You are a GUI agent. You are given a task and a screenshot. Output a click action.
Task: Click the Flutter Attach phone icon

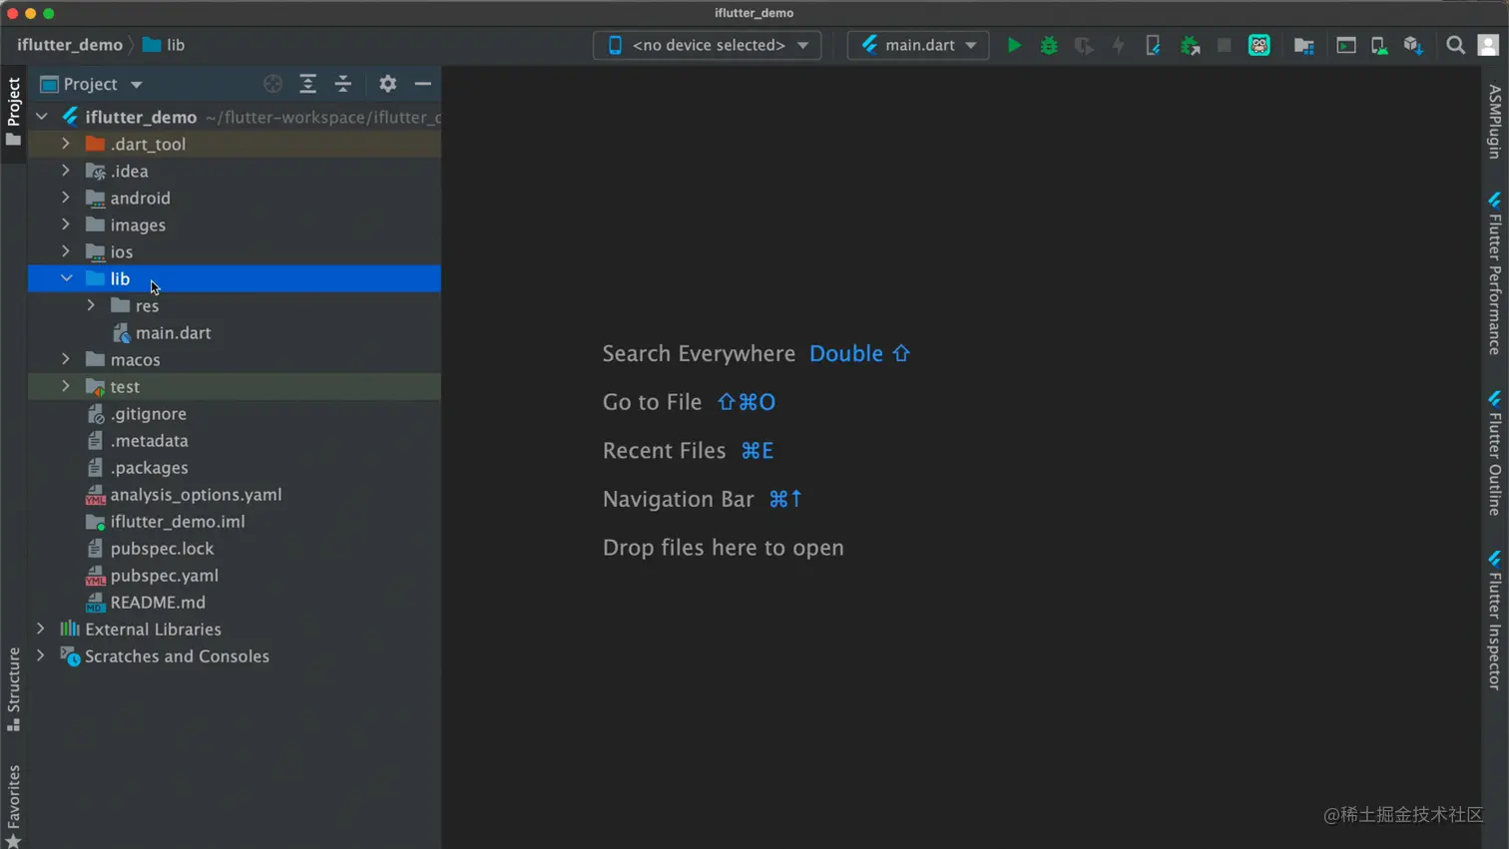1153,45
